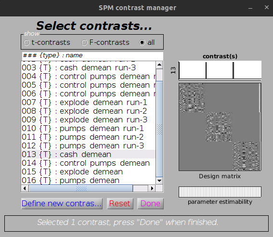Viewport: 273px width, 237px height.
Task: Select contrast 011 pumps demean run-2
Action: pyautogui.click(x=88, y=137)
